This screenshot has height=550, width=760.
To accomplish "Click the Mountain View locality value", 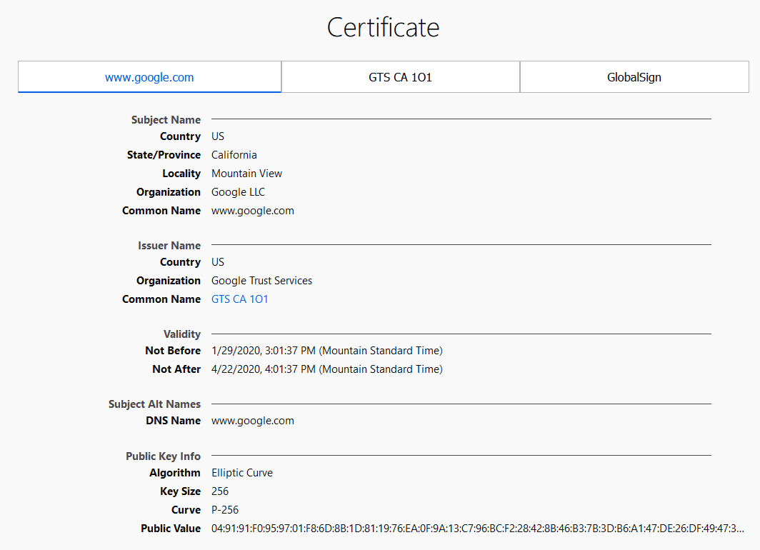I will [x=246, y=174].
